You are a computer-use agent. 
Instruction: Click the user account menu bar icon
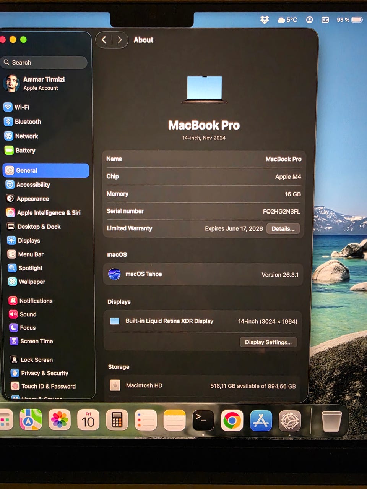coord(310,20)
